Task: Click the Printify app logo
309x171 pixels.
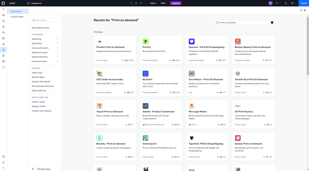Action: 145,42
